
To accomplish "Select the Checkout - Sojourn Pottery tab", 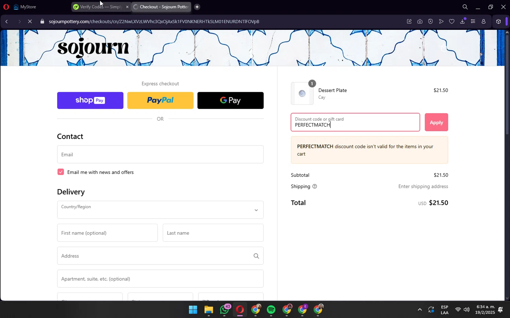I will pyautogui.click(x=161, y=7).
